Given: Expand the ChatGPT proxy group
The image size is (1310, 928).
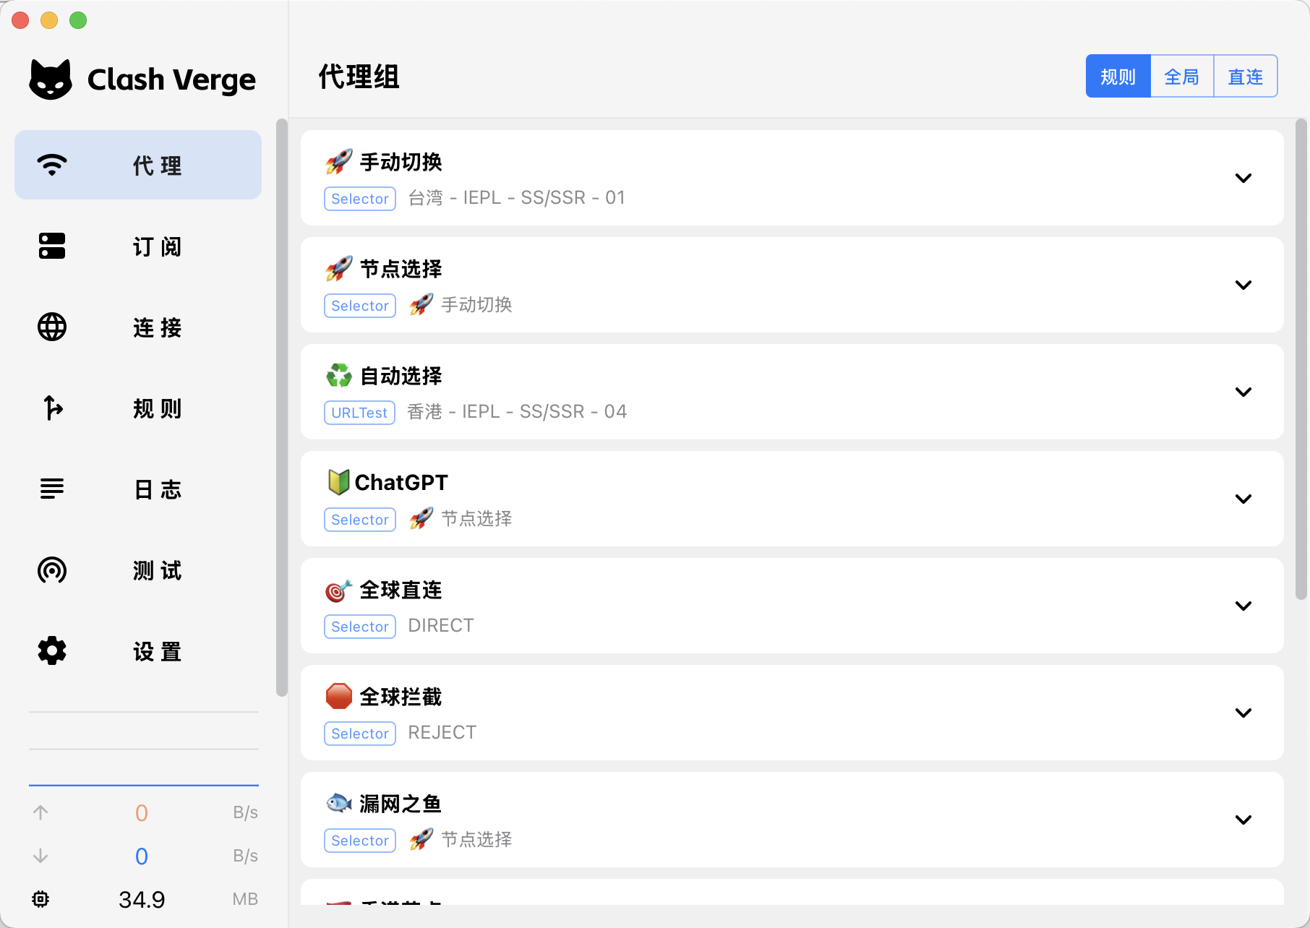Looking at the screenshot, I should [x=1243, y=499].
